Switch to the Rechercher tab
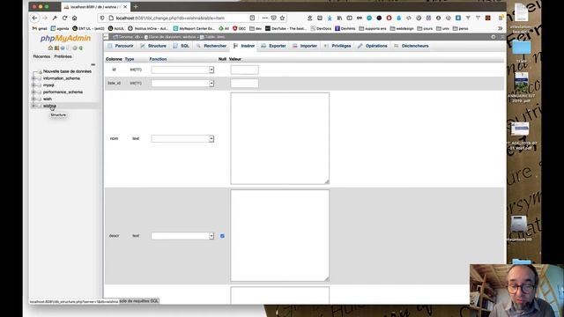Viewport: 564px width, 317px height. point(211,46)
